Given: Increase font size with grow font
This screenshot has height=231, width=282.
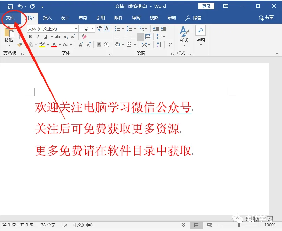Looking at the screenshot, I should pos(81,44).
